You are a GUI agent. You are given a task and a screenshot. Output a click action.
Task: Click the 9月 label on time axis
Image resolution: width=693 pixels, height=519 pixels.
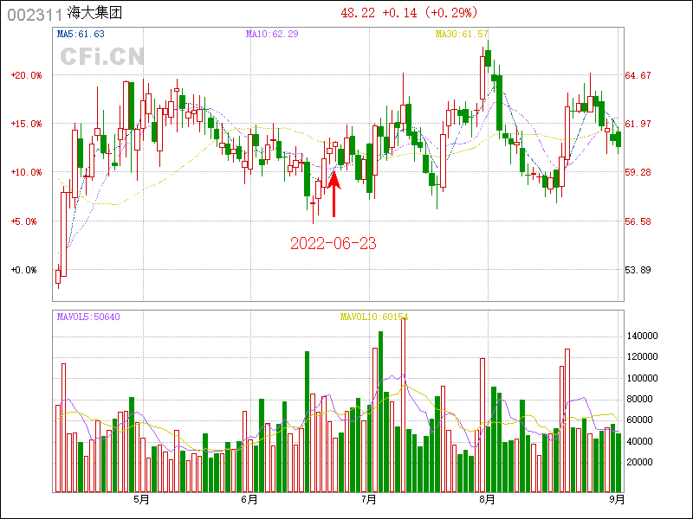[617, 499]
